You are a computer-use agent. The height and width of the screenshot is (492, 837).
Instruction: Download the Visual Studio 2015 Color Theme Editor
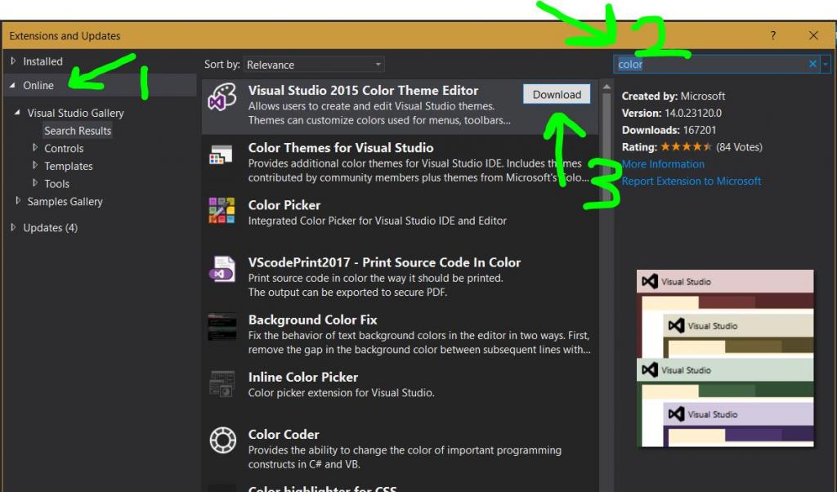556,94
